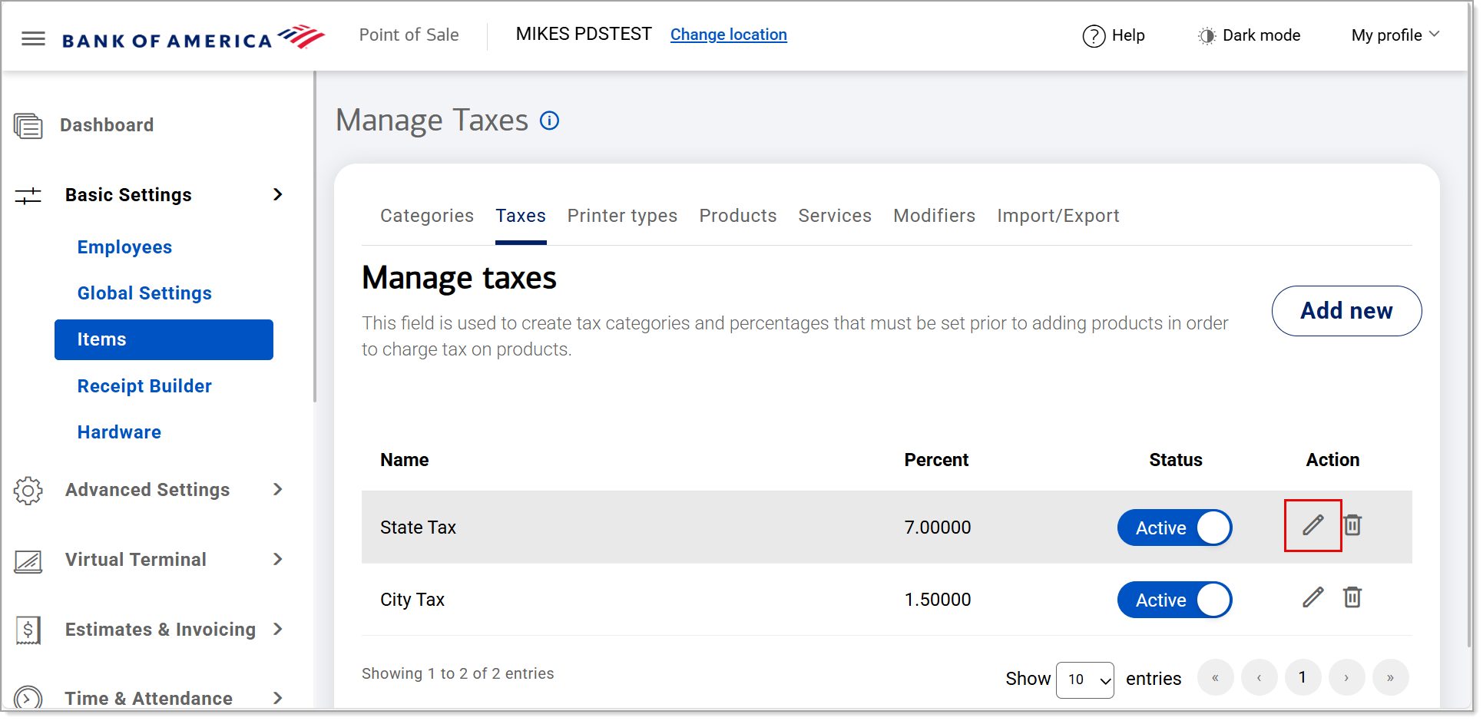Click the Virtual Terminal icon
This screenshot has width=1483, height=721.
28,561
